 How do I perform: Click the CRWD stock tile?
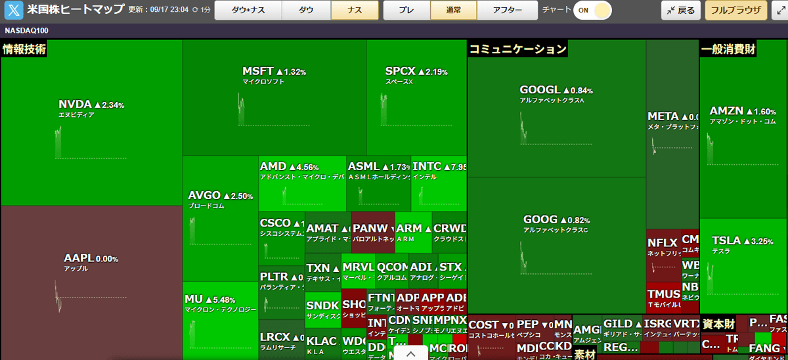click(449, 233)
